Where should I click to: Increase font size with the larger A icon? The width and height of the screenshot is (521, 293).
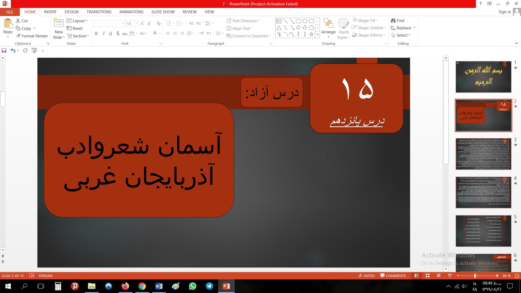142,24
